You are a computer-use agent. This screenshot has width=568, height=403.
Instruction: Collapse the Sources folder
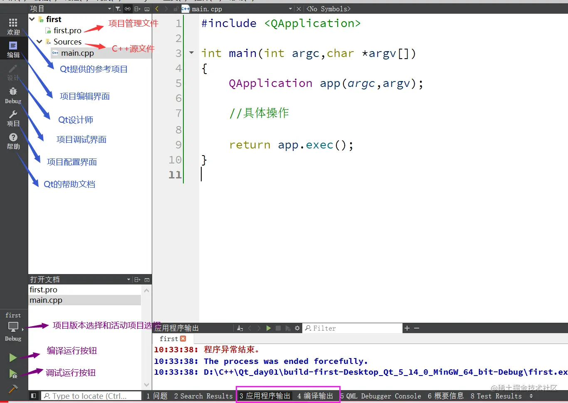coord(40,42)
